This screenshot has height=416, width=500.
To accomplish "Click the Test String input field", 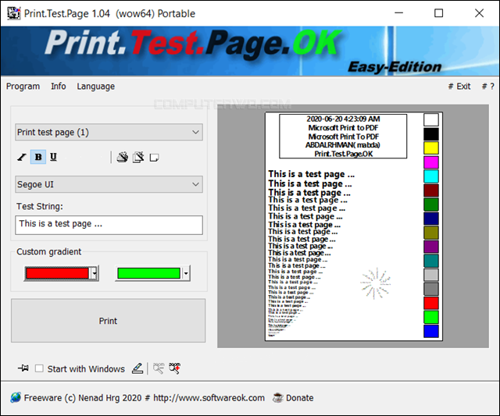I will [109, 225].
